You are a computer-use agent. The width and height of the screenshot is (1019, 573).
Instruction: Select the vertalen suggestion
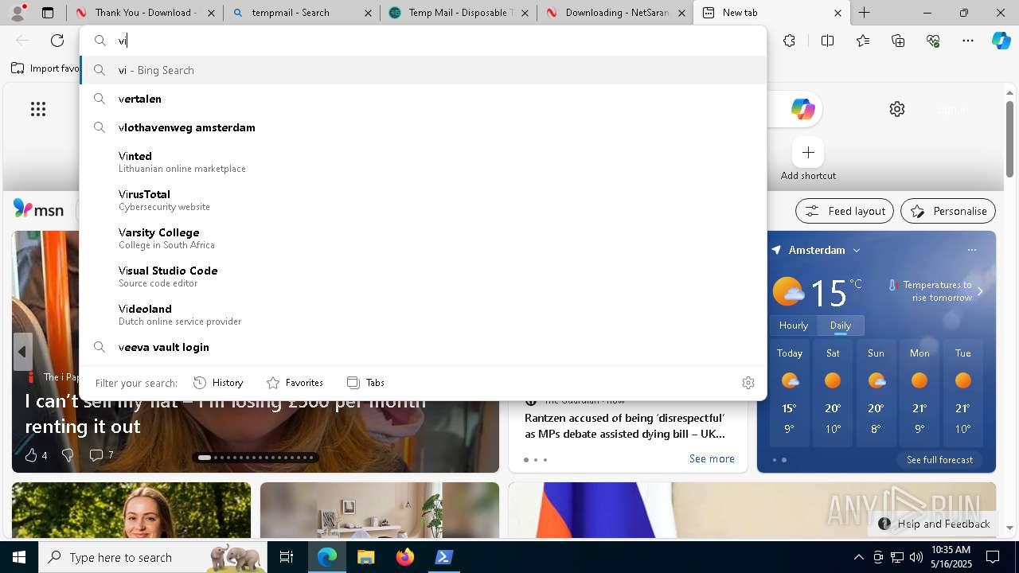pos(423,99)
